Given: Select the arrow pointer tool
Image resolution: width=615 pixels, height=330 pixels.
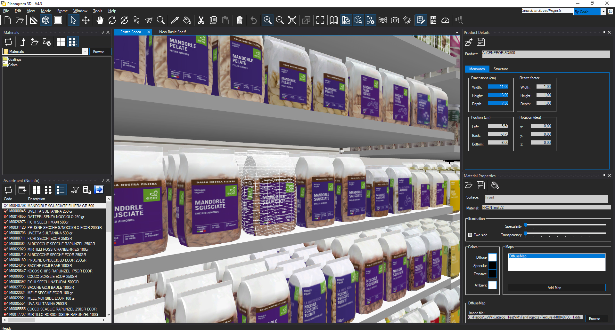Looking at the screenshot, I should point(73,20).
